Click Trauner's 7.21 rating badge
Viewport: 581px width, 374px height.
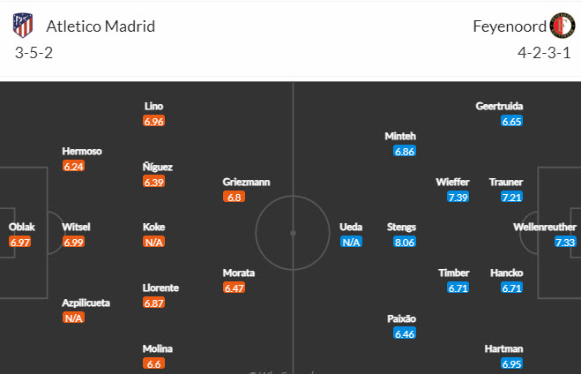[511, 197]
